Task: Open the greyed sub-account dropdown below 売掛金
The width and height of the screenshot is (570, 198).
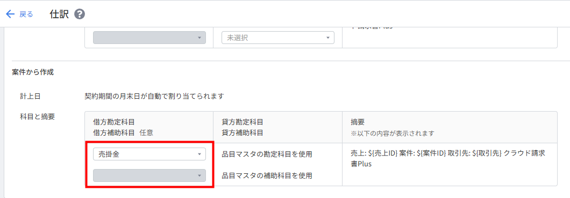Action: 149,175
